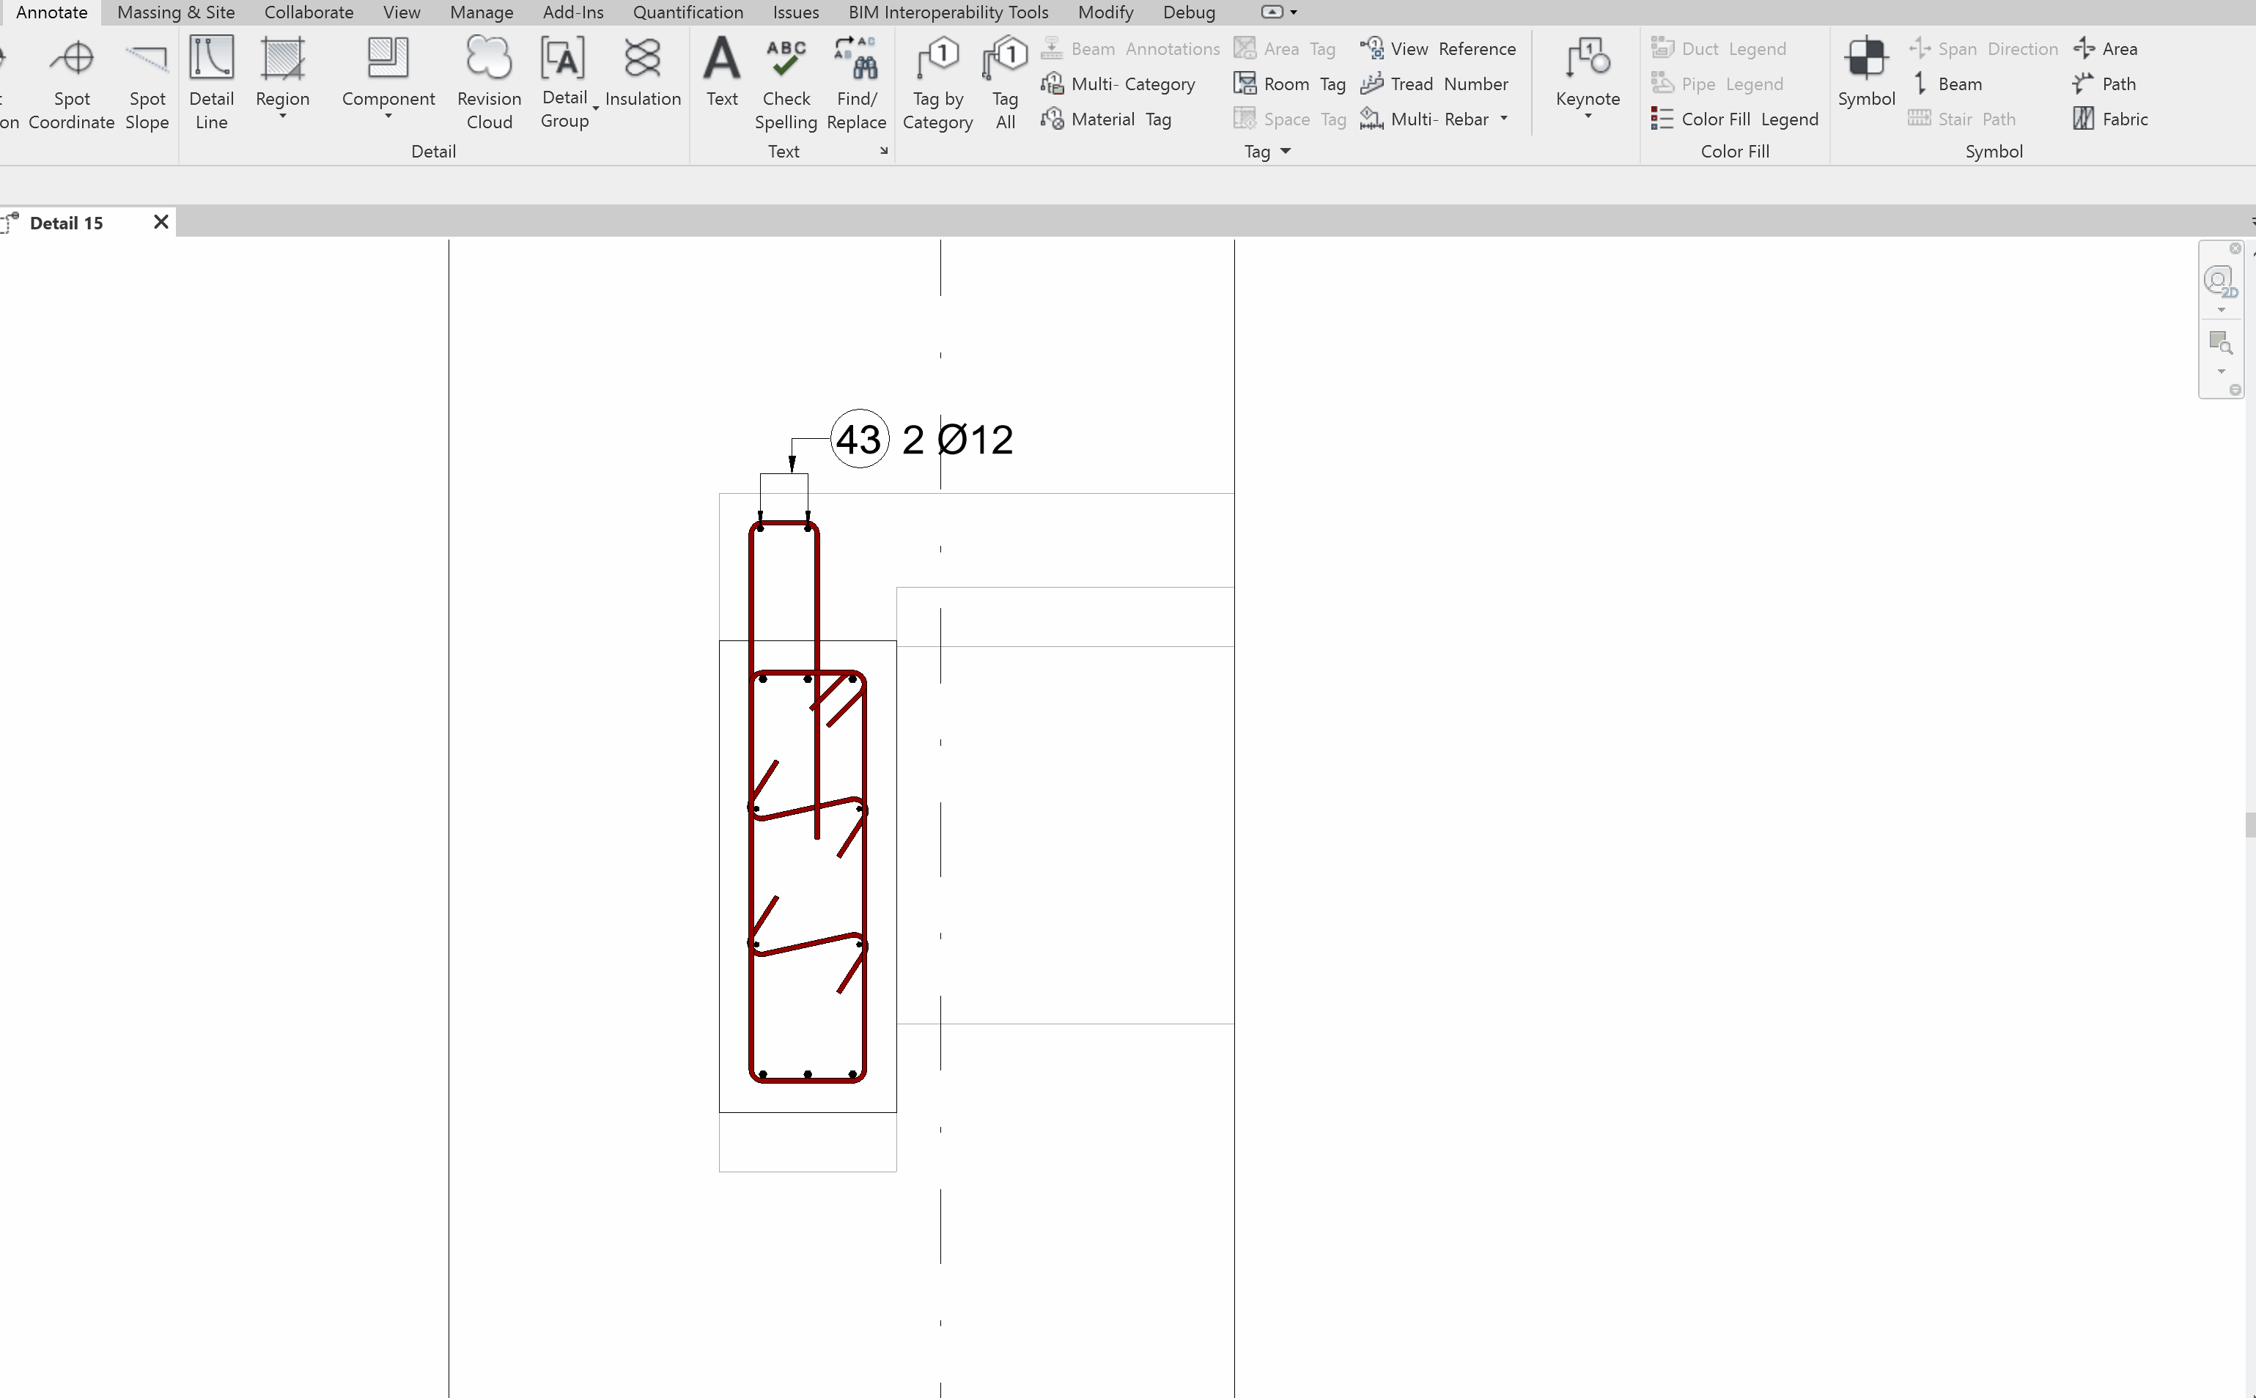Open the Fabric symbol tool
This screenshot has height=1398, width=2256.
2112,119
